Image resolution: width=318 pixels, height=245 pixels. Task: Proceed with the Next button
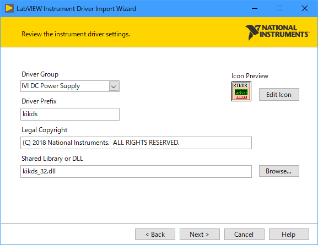tap(200, 234)
